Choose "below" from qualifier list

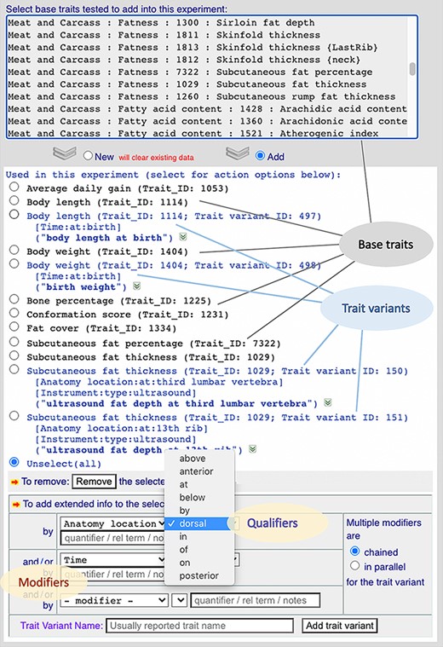(199, 497)
